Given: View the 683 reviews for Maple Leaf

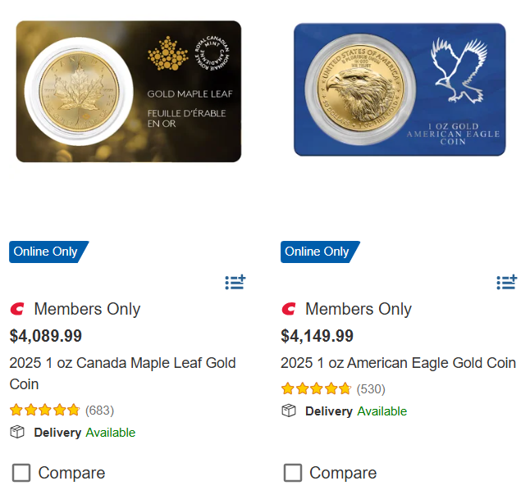Looking at the screenshot, I should click(x=99, y=410).
